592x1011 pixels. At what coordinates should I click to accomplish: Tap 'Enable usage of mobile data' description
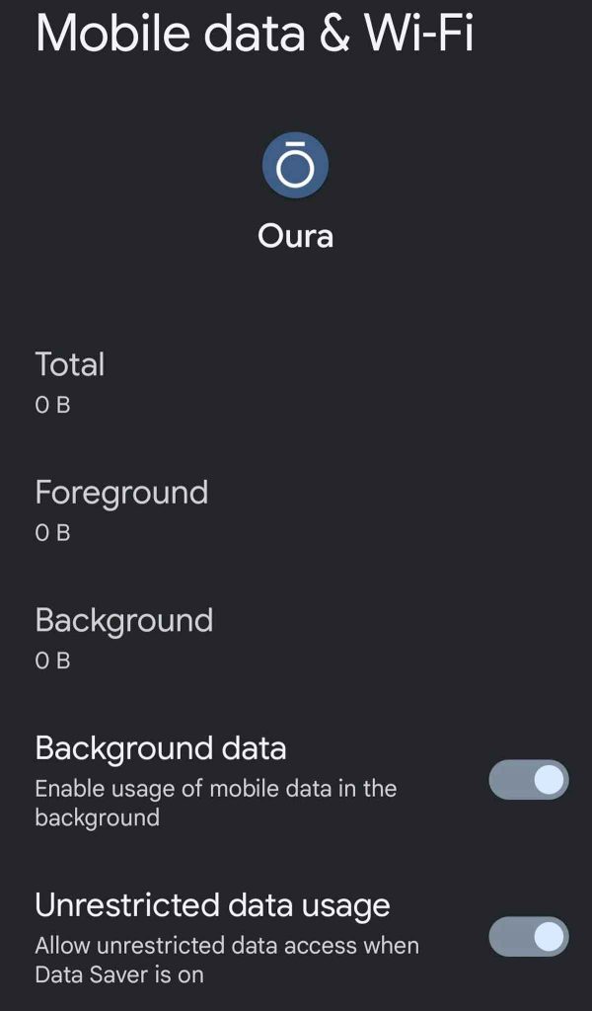(215, 789)
